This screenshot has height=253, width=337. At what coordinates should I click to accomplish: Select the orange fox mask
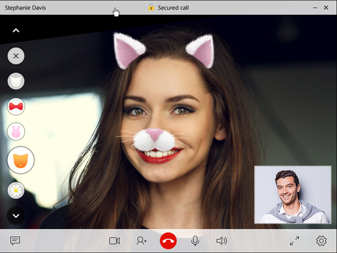point(21,160)
